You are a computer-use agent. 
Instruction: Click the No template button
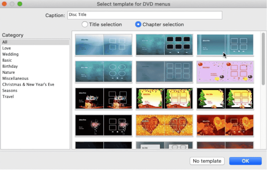coord(207,161)
